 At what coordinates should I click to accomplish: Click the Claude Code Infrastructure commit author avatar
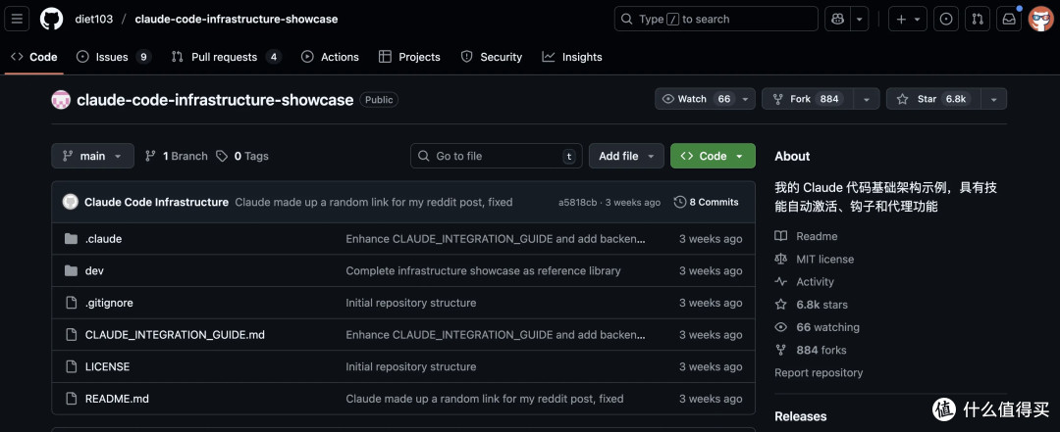point(71,202)
